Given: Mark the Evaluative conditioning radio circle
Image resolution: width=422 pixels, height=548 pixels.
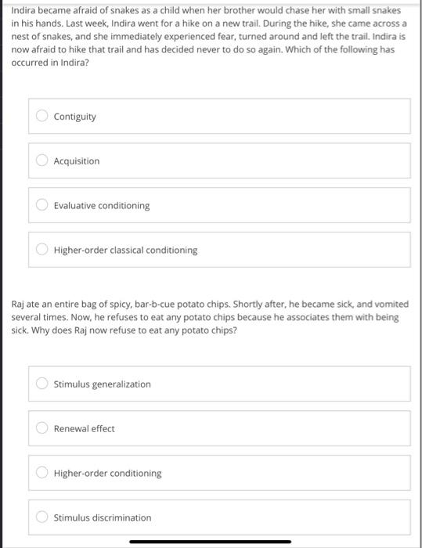Looking at the screenshot, I should click(x=42, y=205).
